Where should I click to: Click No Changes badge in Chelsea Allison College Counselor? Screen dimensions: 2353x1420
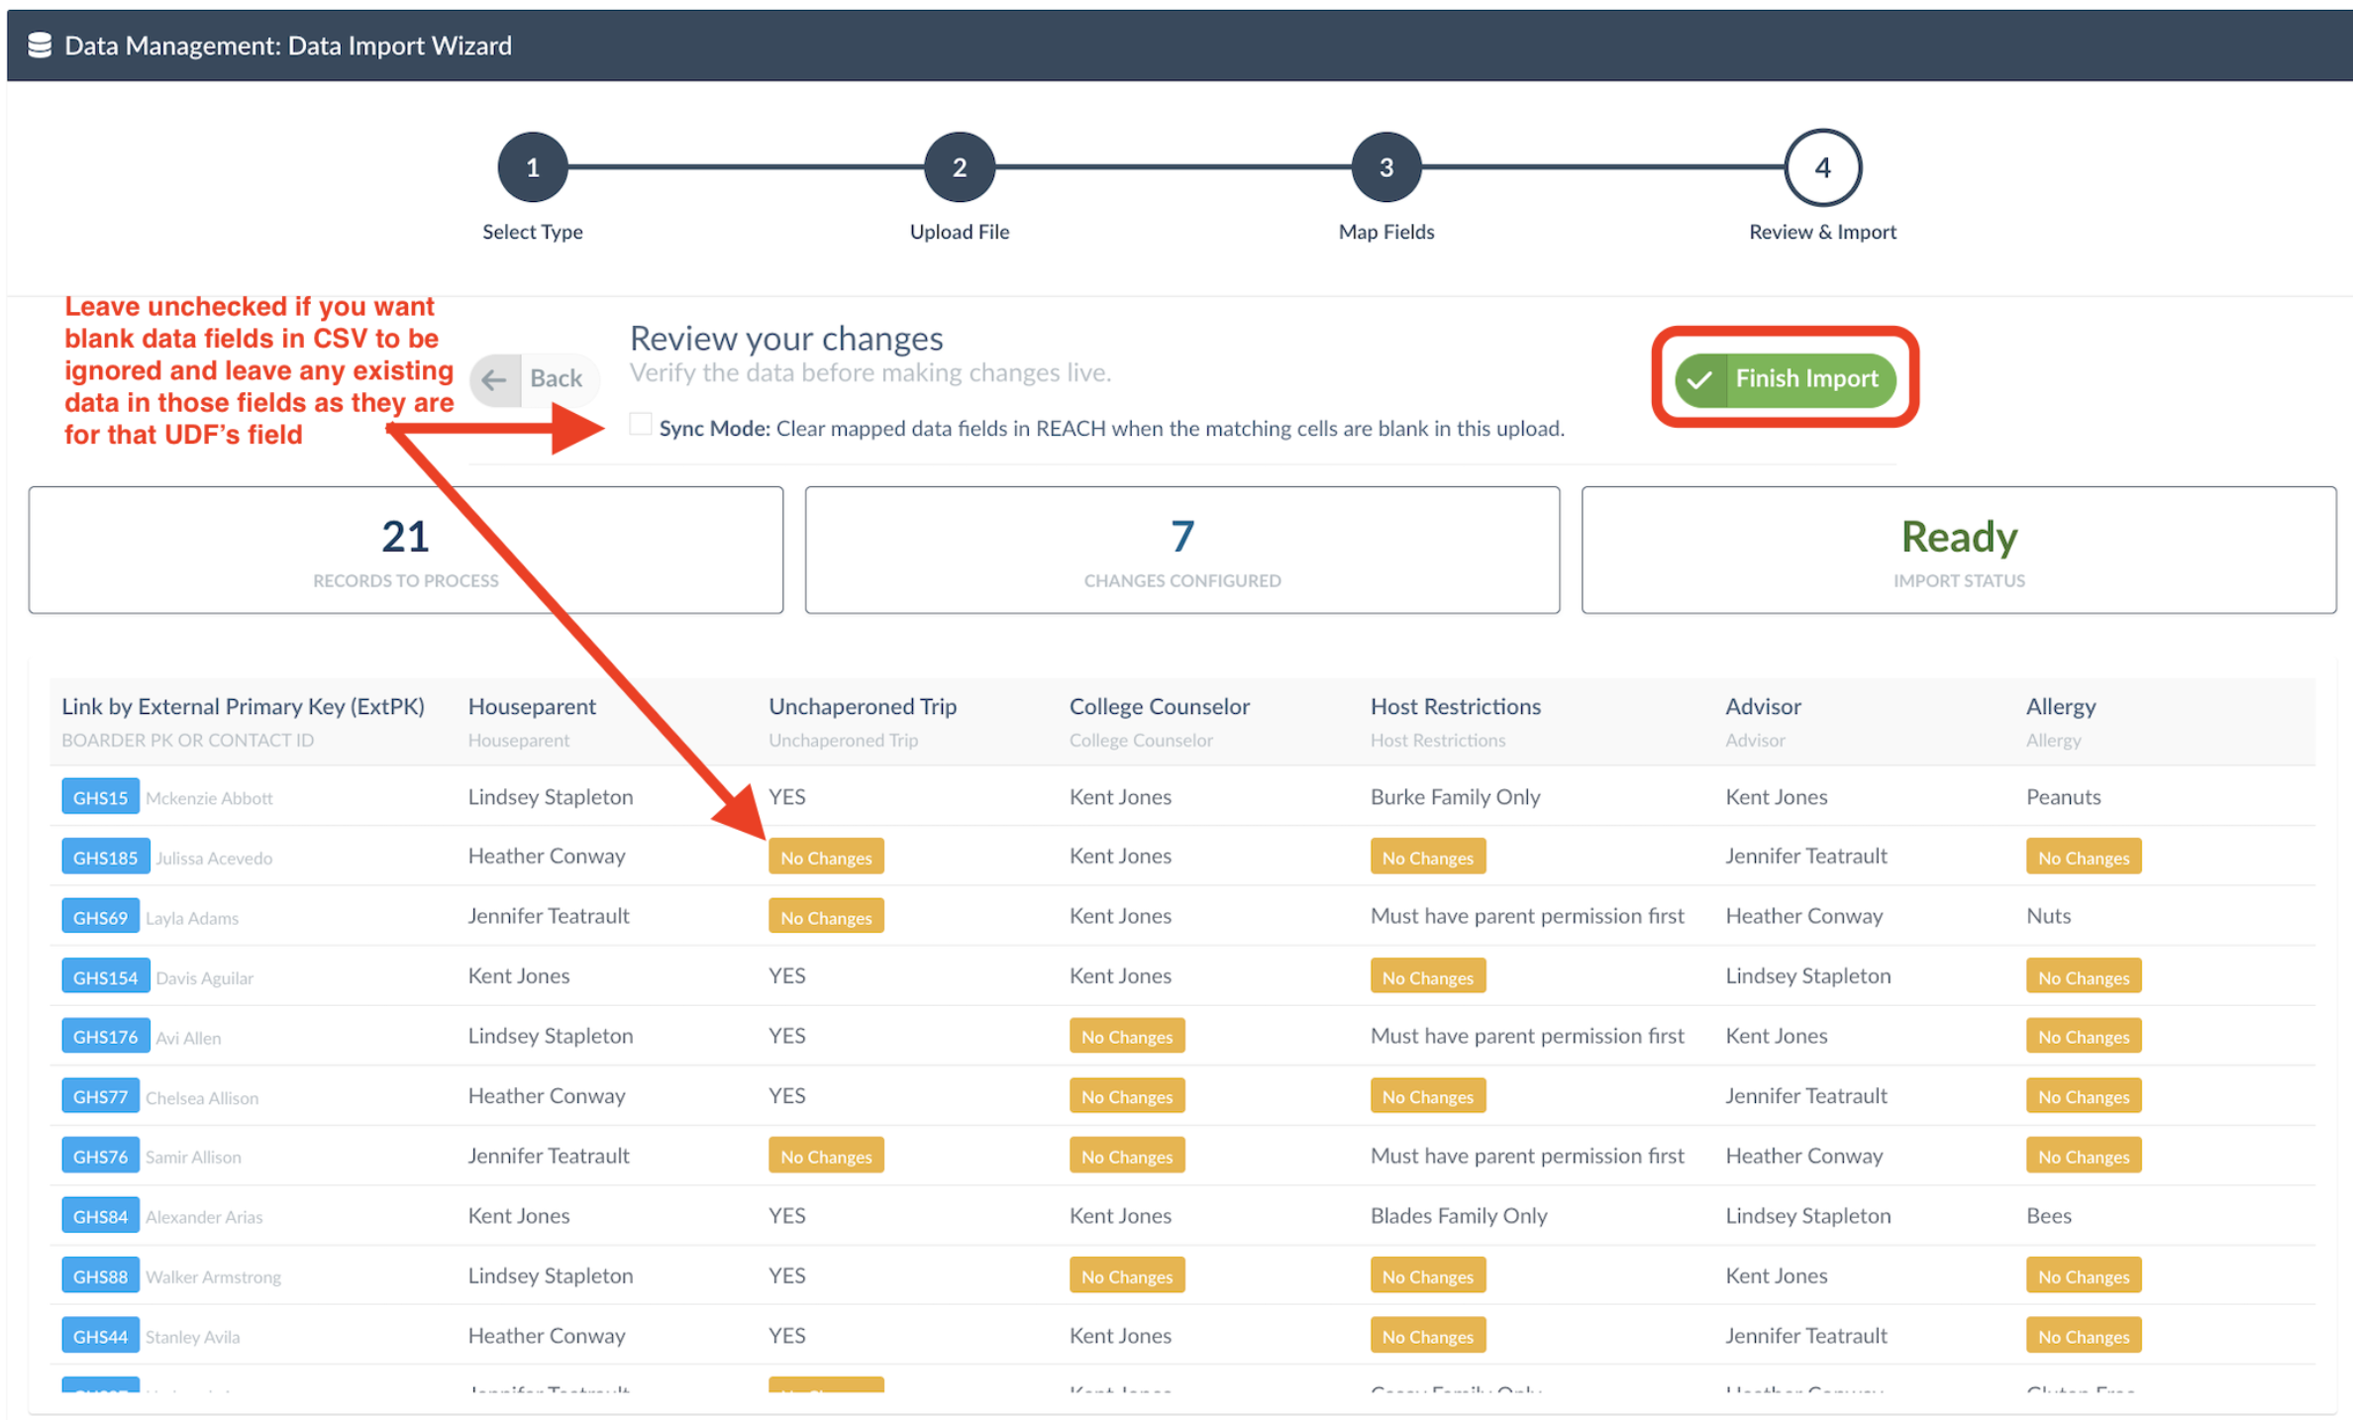coord(1127,1096)
